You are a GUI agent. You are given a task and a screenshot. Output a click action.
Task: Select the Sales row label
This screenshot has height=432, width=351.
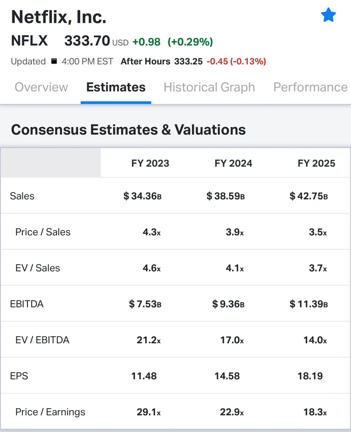tap(22, 196)
